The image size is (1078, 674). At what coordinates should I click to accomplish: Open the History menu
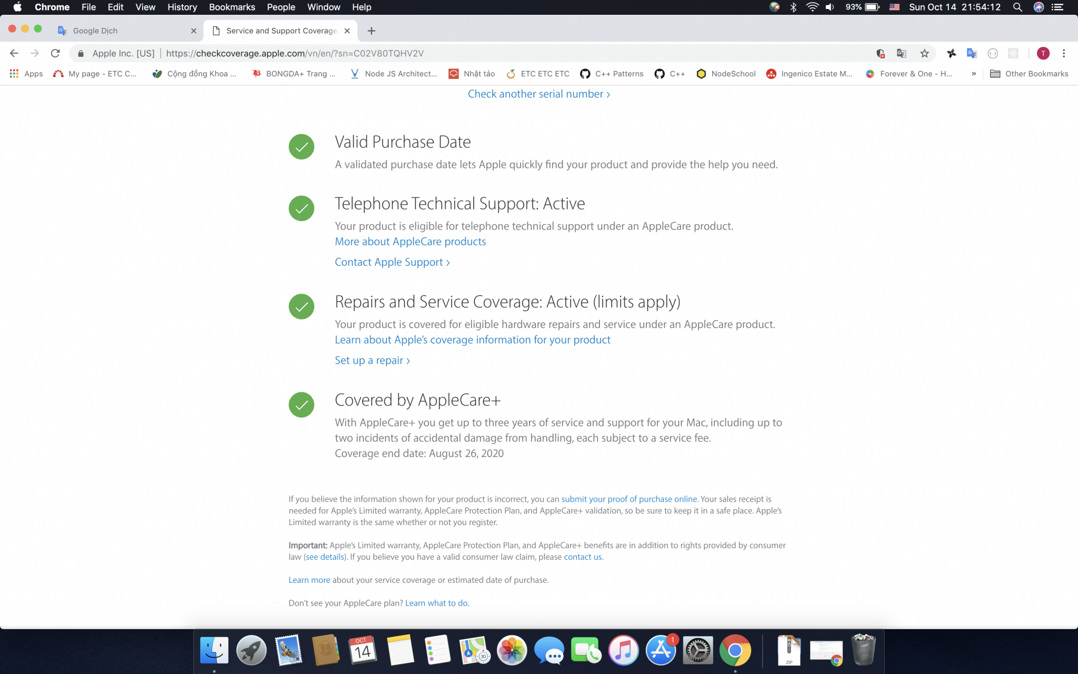(x=182, y=7)
